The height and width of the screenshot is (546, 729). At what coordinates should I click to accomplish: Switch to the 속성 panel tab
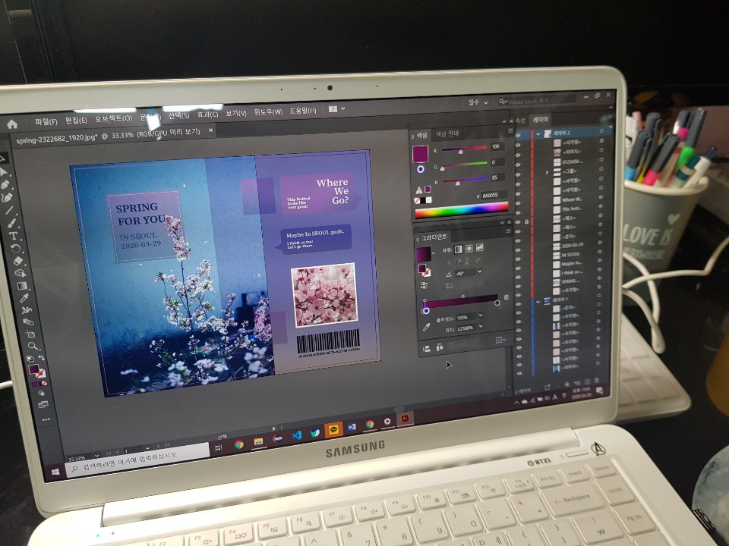[520, 121]
